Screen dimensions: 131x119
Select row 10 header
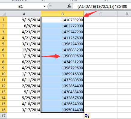point(4,74)
